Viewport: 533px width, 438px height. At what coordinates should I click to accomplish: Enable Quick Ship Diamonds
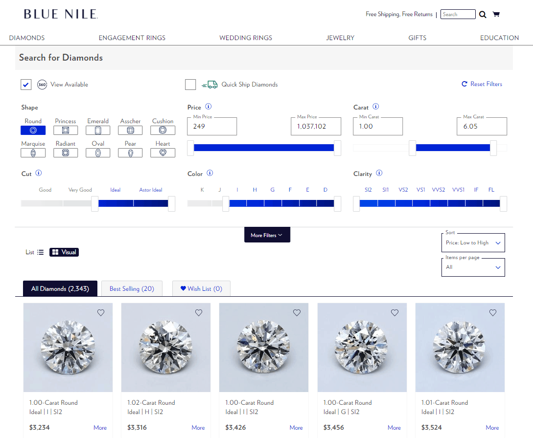click(x=190, y=84)
